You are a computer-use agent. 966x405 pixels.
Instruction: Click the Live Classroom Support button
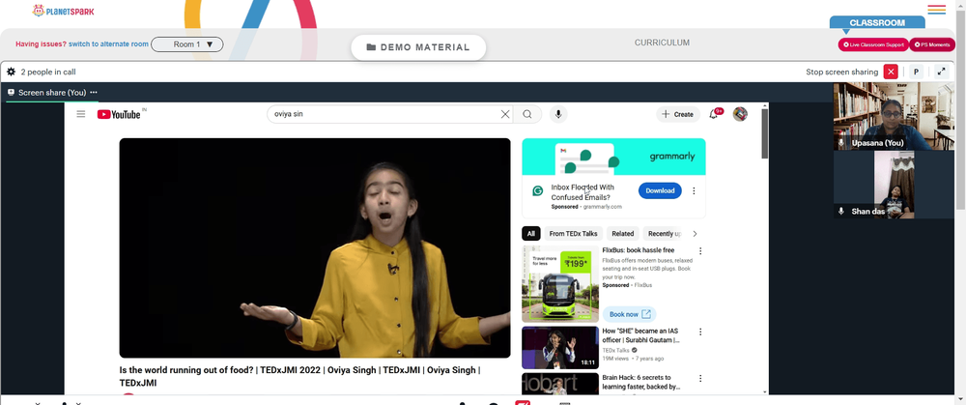point(873,44)
